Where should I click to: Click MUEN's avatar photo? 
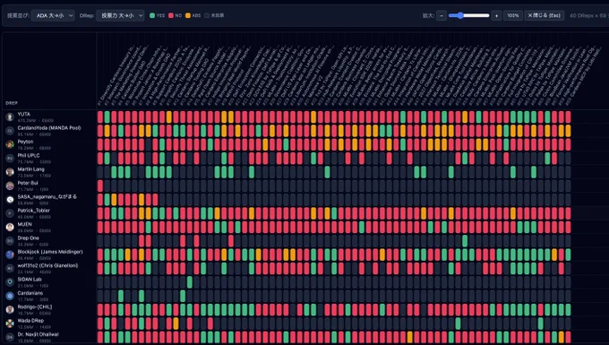10,227
